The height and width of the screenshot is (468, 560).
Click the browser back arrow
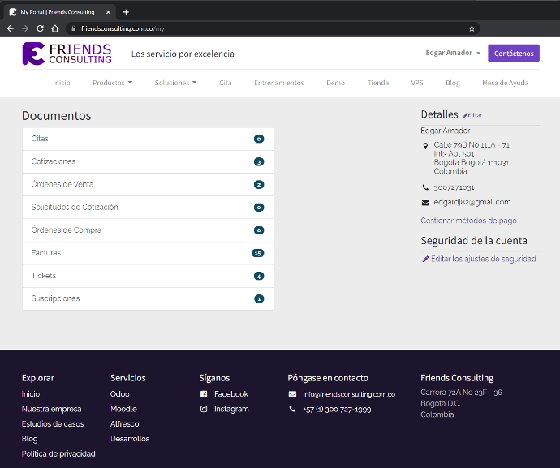[x=11, y=28]
